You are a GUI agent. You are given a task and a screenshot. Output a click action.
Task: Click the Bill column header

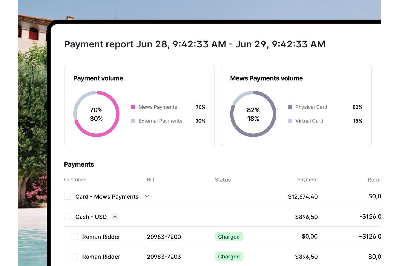click(150, 179)
